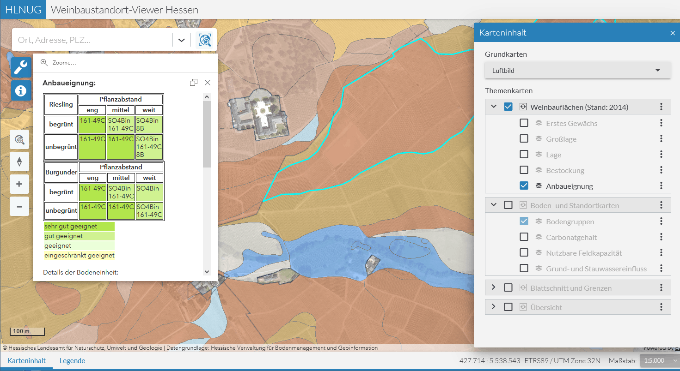Enable the Erstes Gewächs layer checkbox

(524, 123)
